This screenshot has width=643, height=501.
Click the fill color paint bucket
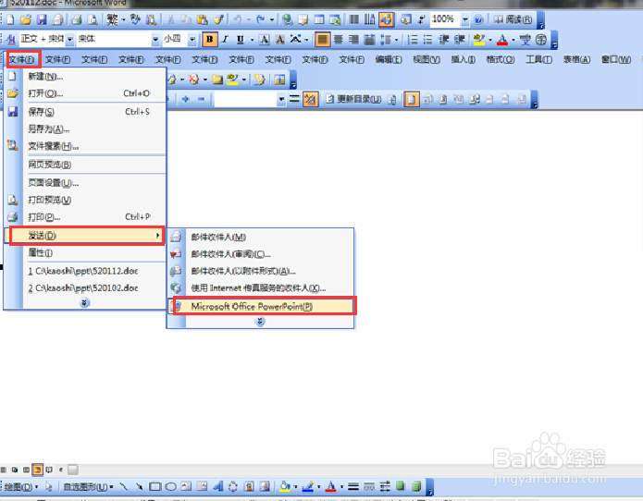pyautogui.click(x=285, y=486)
